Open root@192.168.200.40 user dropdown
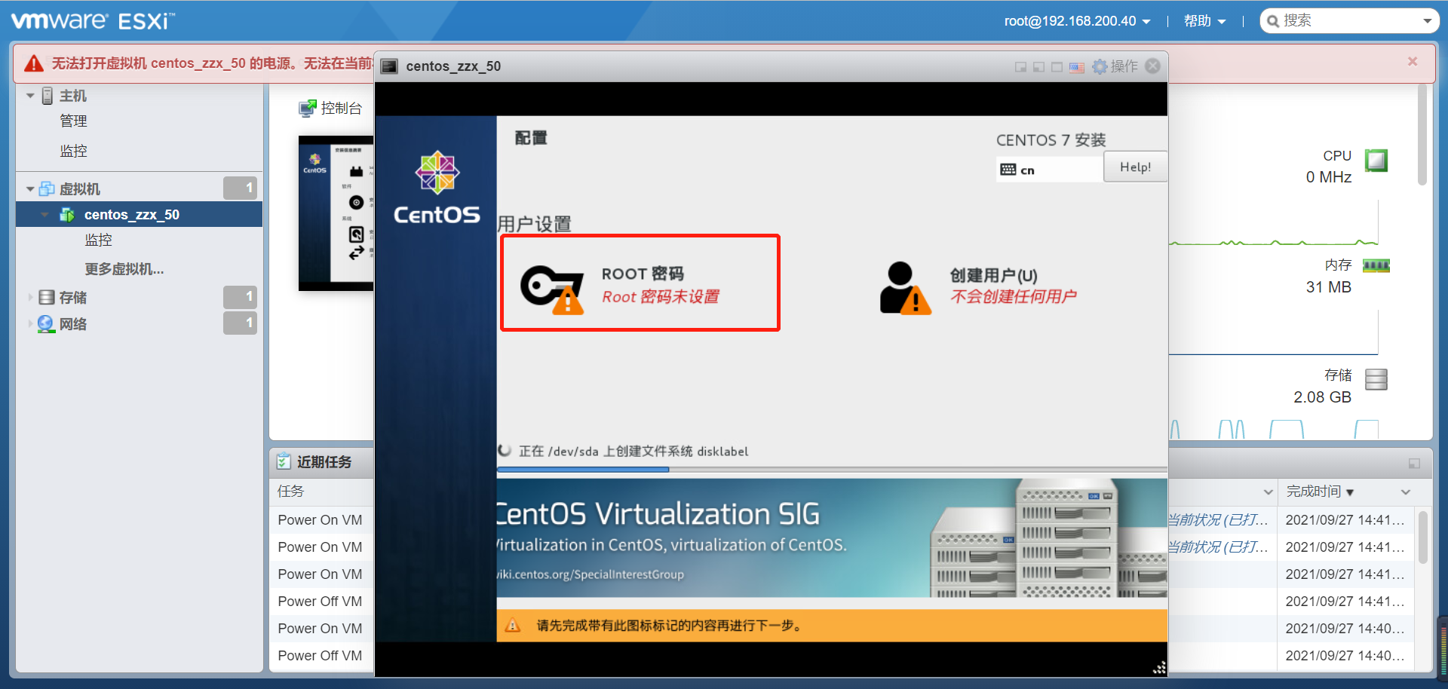Screen dimensions: 1448x689 (x=1077, y=21)
